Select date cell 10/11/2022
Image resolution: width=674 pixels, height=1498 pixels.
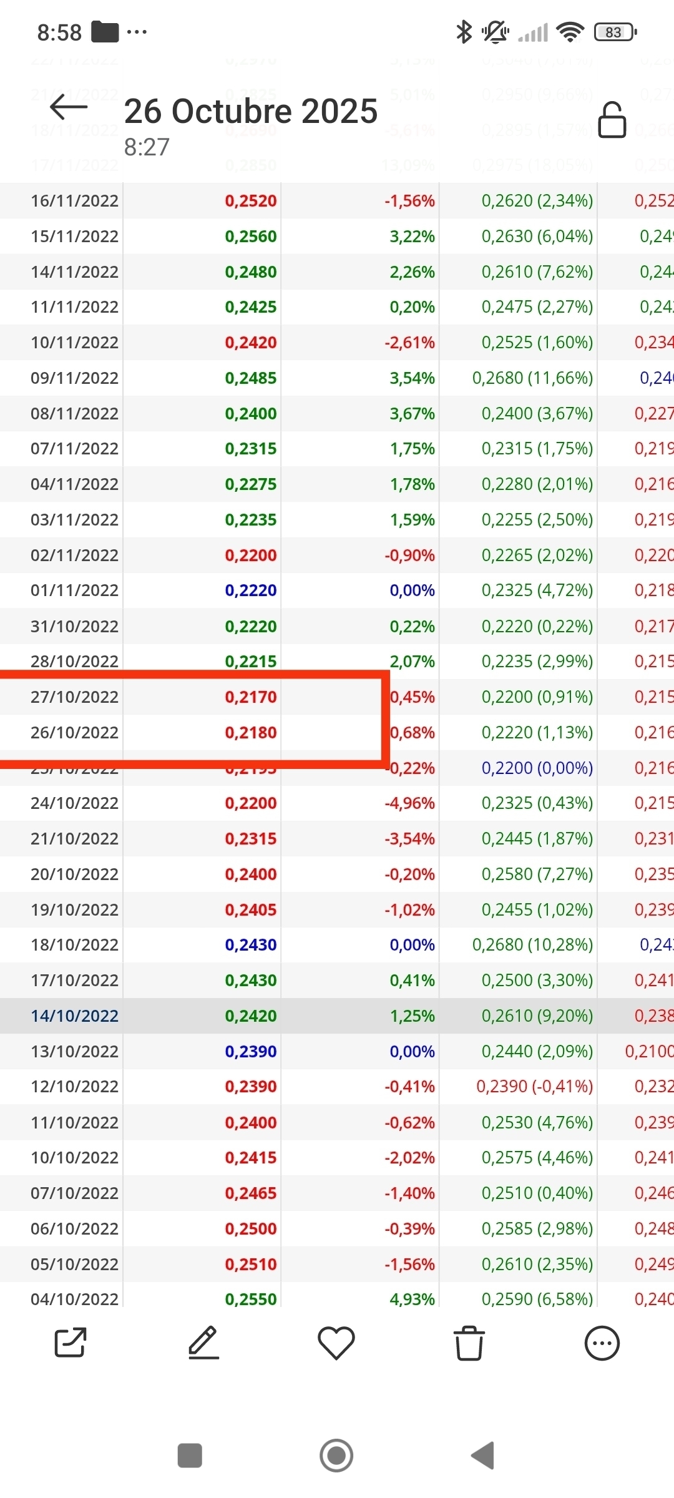click(x=74, y=343)
